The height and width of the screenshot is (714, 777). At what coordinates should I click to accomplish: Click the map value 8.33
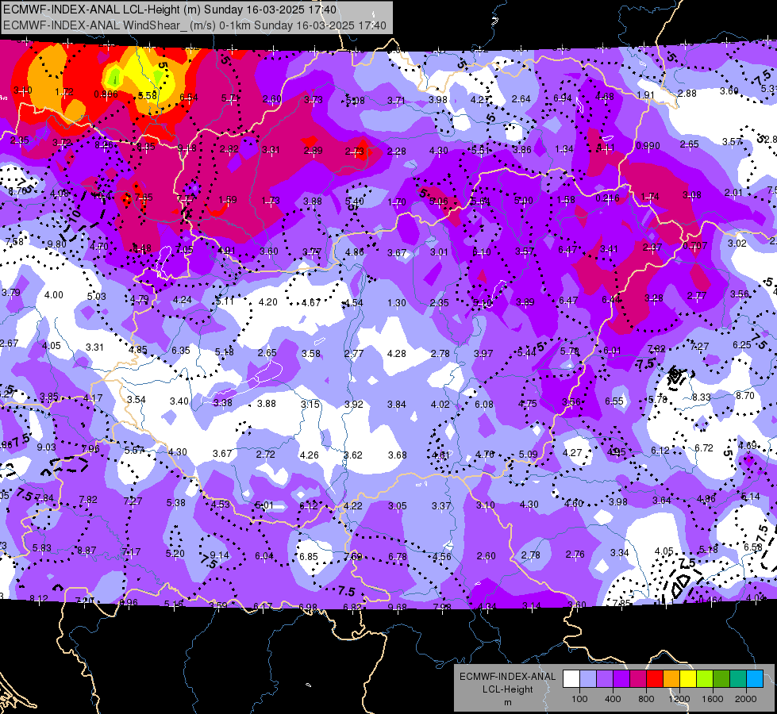[702, 397]
